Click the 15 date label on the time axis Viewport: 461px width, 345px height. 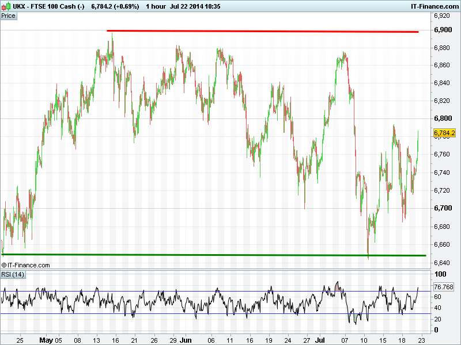383,340
